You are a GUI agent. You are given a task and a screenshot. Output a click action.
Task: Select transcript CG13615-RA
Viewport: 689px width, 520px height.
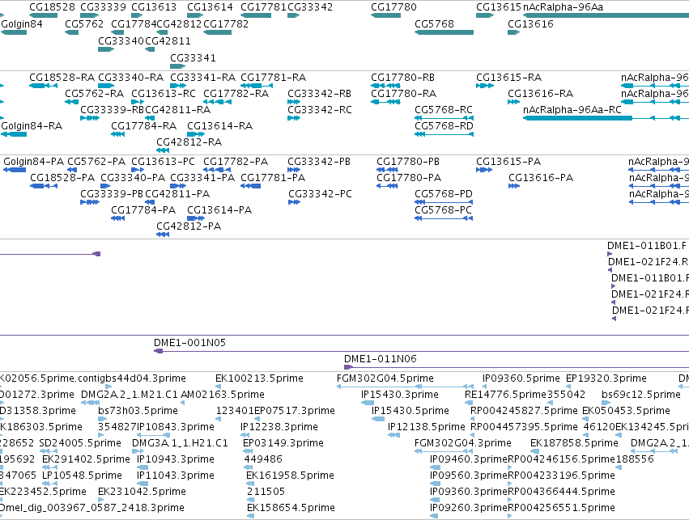coord(485,86)
